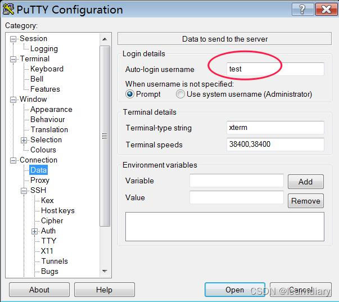The width and height of the screenshot is (339, 302).
Task: Click the Cancel button
Action: point(301,290)
